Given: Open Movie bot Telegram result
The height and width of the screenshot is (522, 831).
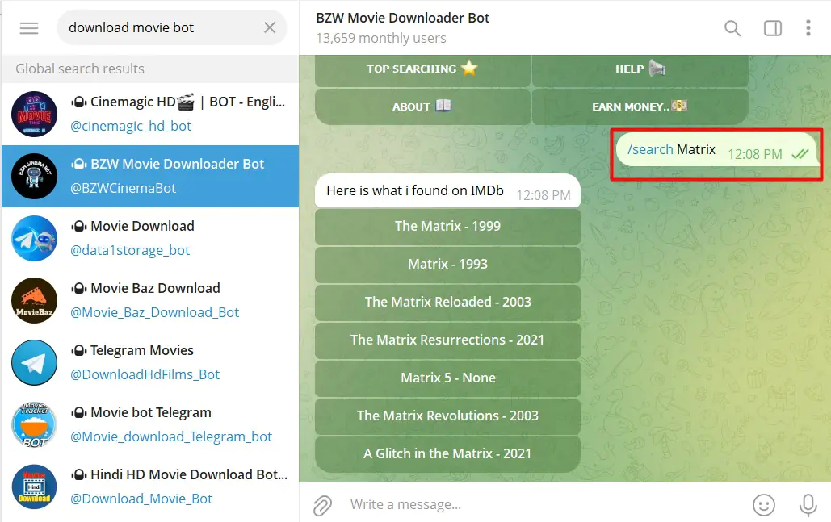Looking at the screenshot, I should pos(150,424).
